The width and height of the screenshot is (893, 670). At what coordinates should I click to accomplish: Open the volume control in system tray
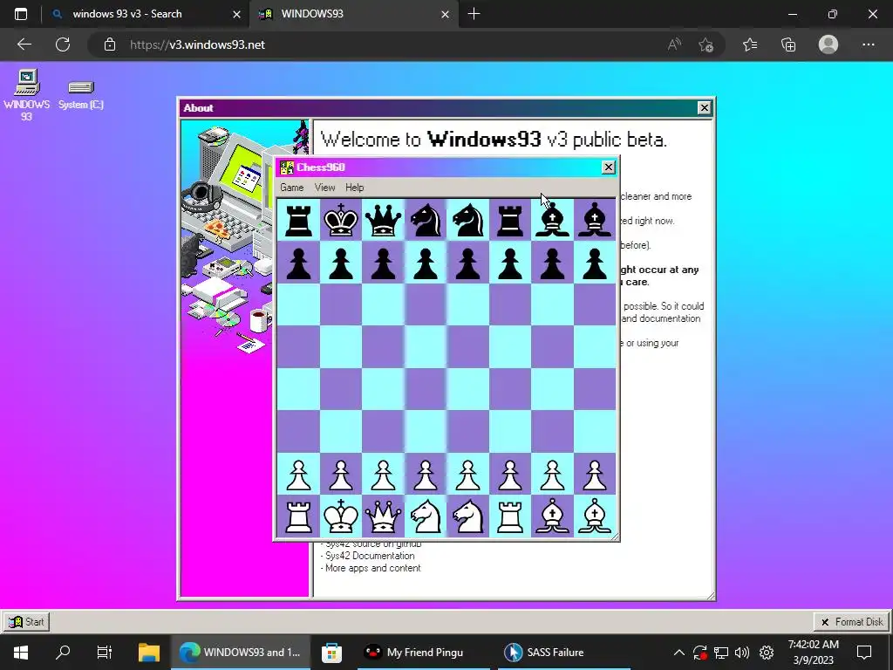tap(742, 653)
